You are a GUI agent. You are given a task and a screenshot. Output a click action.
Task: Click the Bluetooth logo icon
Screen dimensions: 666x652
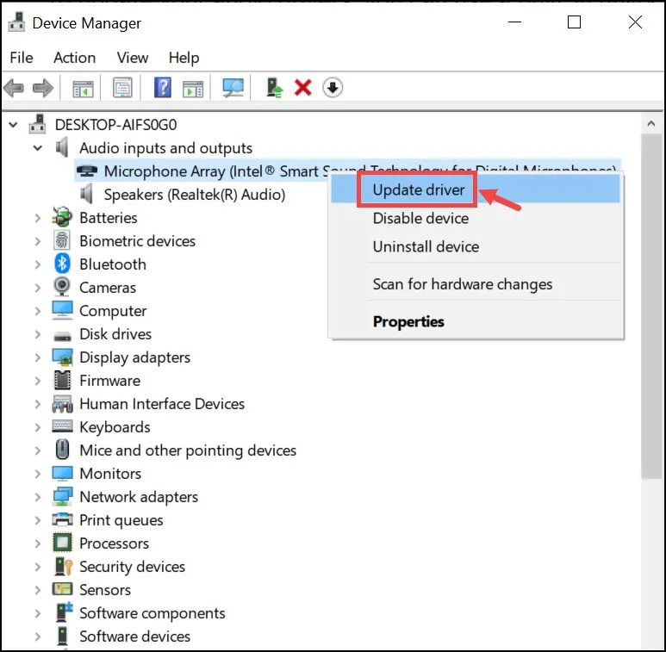(62, 264)
